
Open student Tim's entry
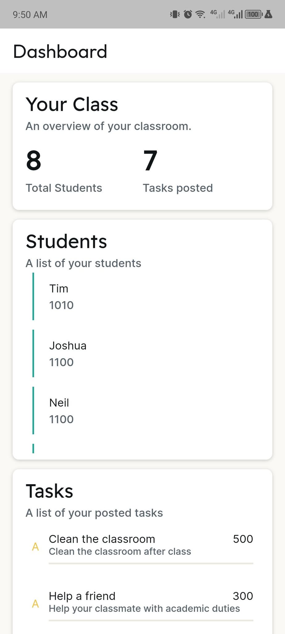pyautogui.click(x=62, y=297)
